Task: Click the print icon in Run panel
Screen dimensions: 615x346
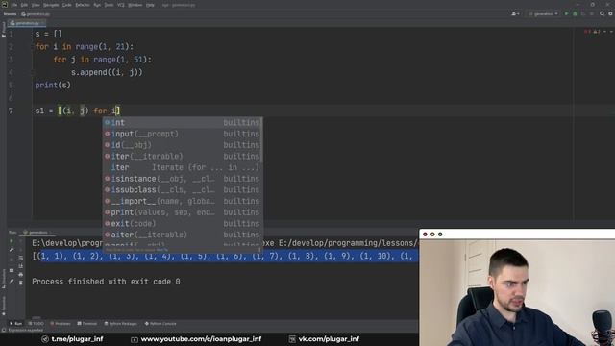Action: (x=21, y=274)
